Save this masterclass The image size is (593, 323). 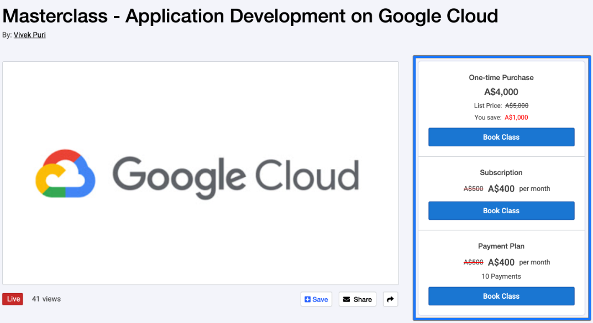pyautogui.click(x=316, y=299)
